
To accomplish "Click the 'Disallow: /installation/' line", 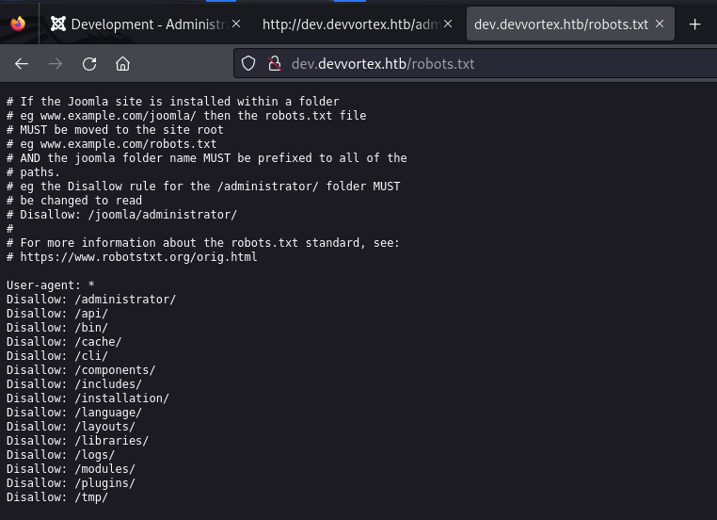I will coord(88,398).
